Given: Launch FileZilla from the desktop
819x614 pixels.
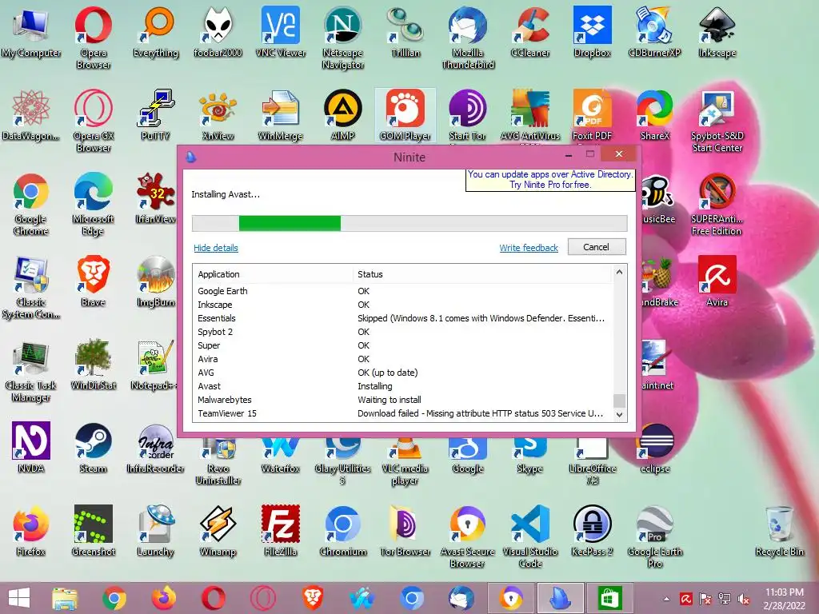Looking at the screenshot, I should [x=281, y=531].
